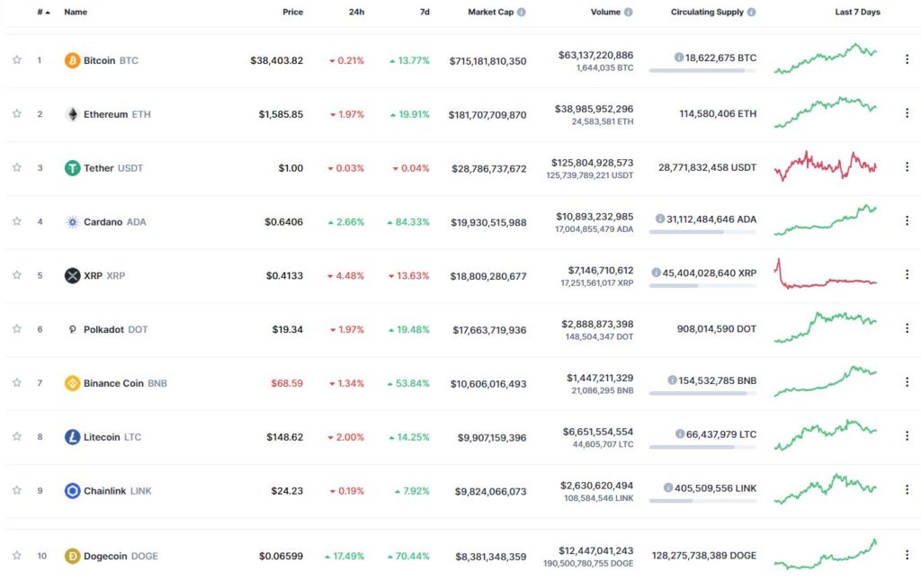
Task: Open the Market Cap info tooltip icon
Action: (x=521, y=12)
